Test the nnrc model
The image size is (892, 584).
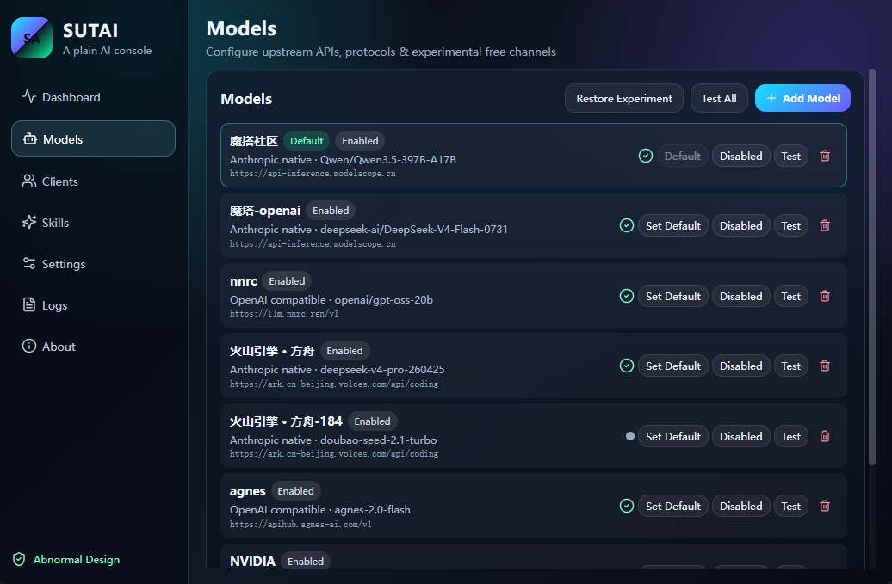click(x=790, y=296)
